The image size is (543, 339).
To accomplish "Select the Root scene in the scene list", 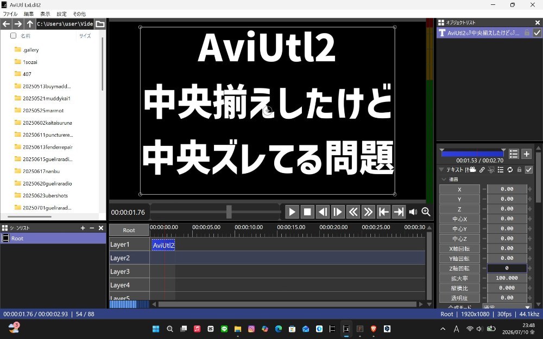I will [x=53, y=238].
